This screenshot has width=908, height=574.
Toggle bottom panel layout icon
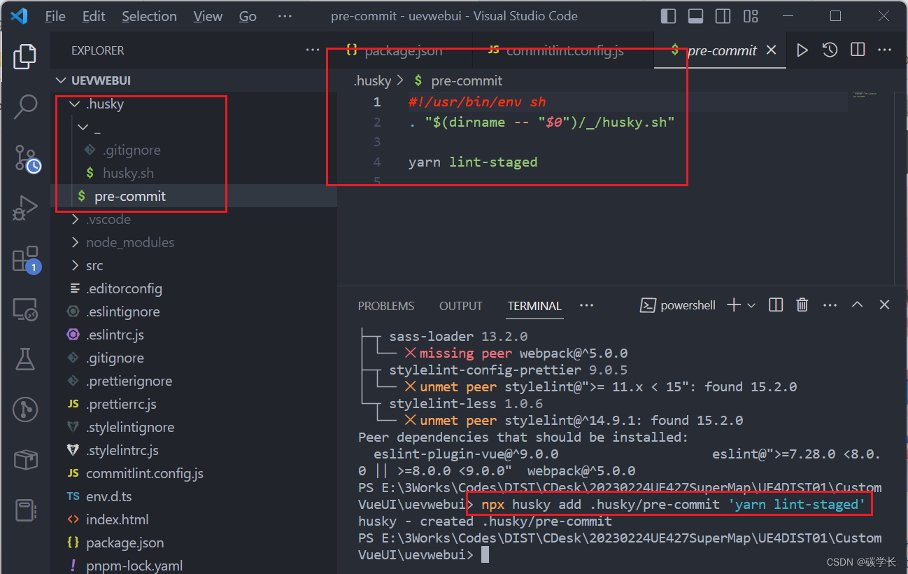tap(695, 15)
